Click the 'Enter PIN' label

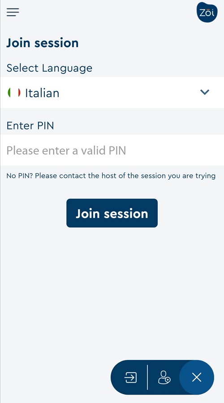(30, 126)
